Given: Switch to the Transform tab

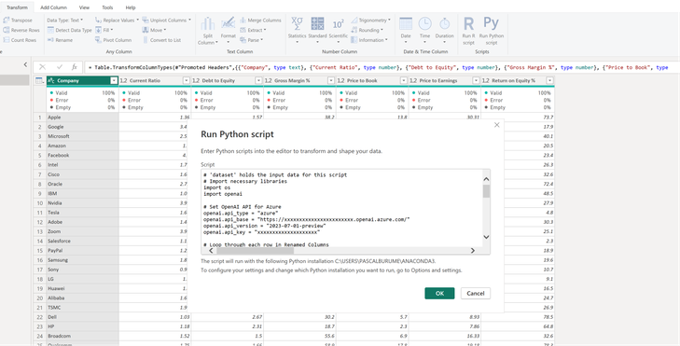Looking at the screenshot, I should tap(17, 7).
